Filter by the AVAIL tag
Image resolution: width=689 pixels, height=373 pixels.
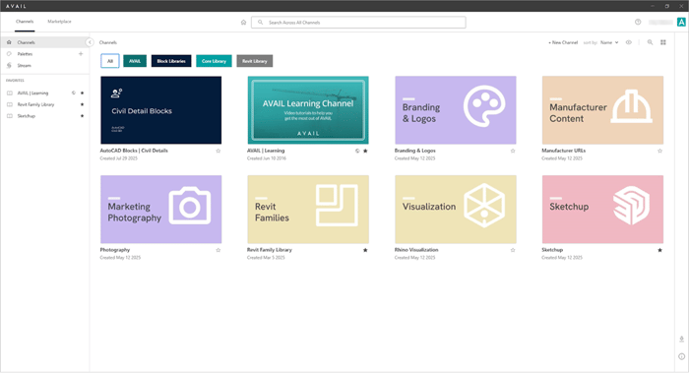coord(135,61)
